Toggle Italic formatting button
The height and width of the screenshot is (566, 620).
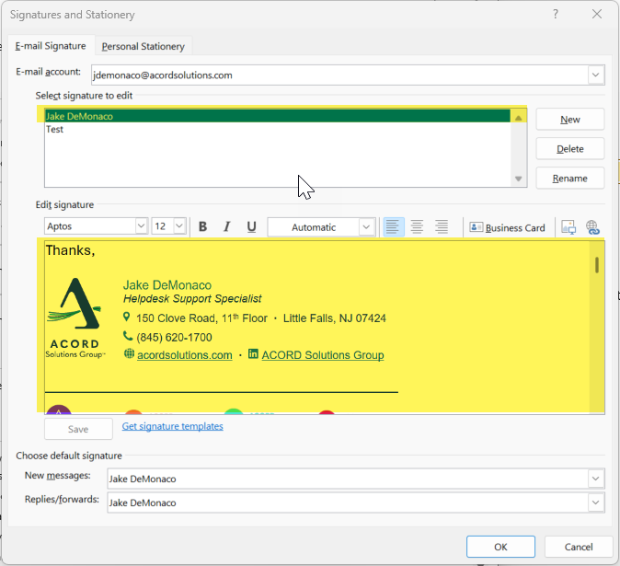226,227
